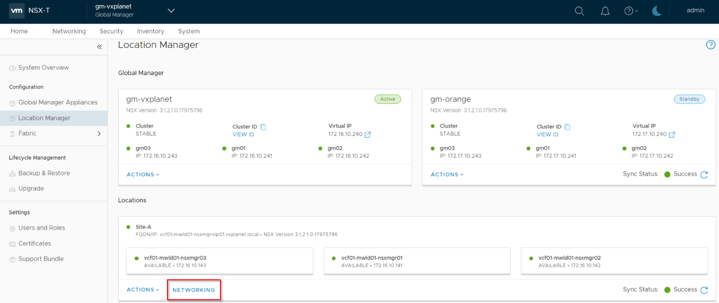Click the gm-vxplanet card title
Viewport: 719px width, 303px height.
[149, 99]
